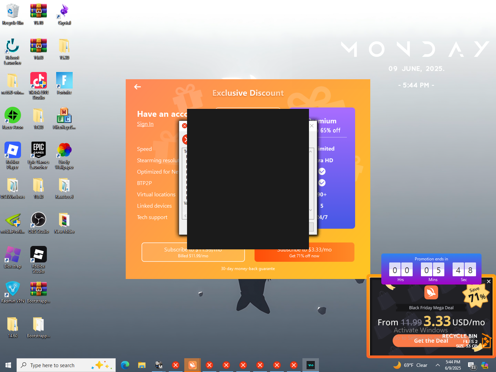Choose the Billed $11.99/mo subscribe button
The width and height of the screenshot is (496, 372).
coord(193,252)
